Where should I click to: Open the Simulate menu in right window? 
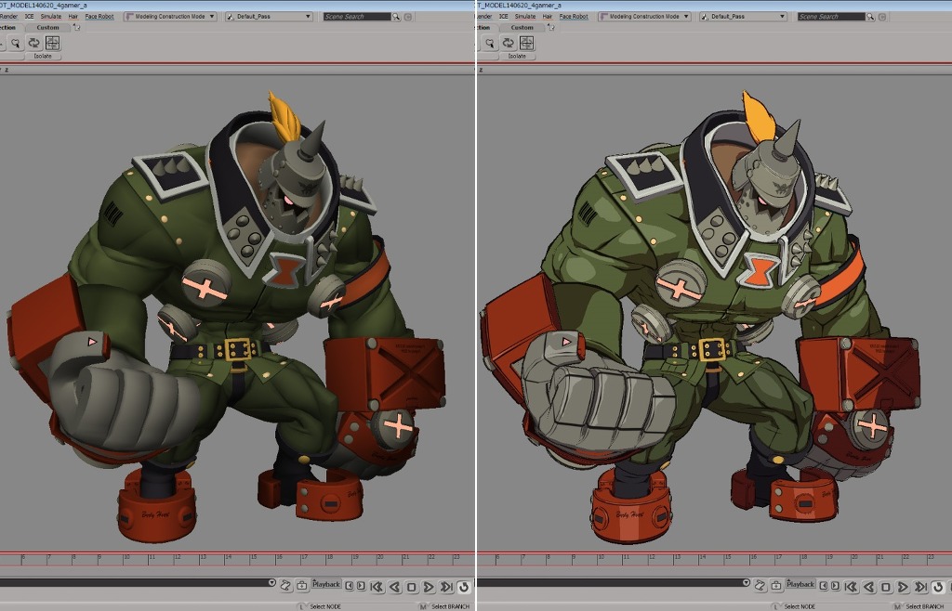click(x=525, y=17)
